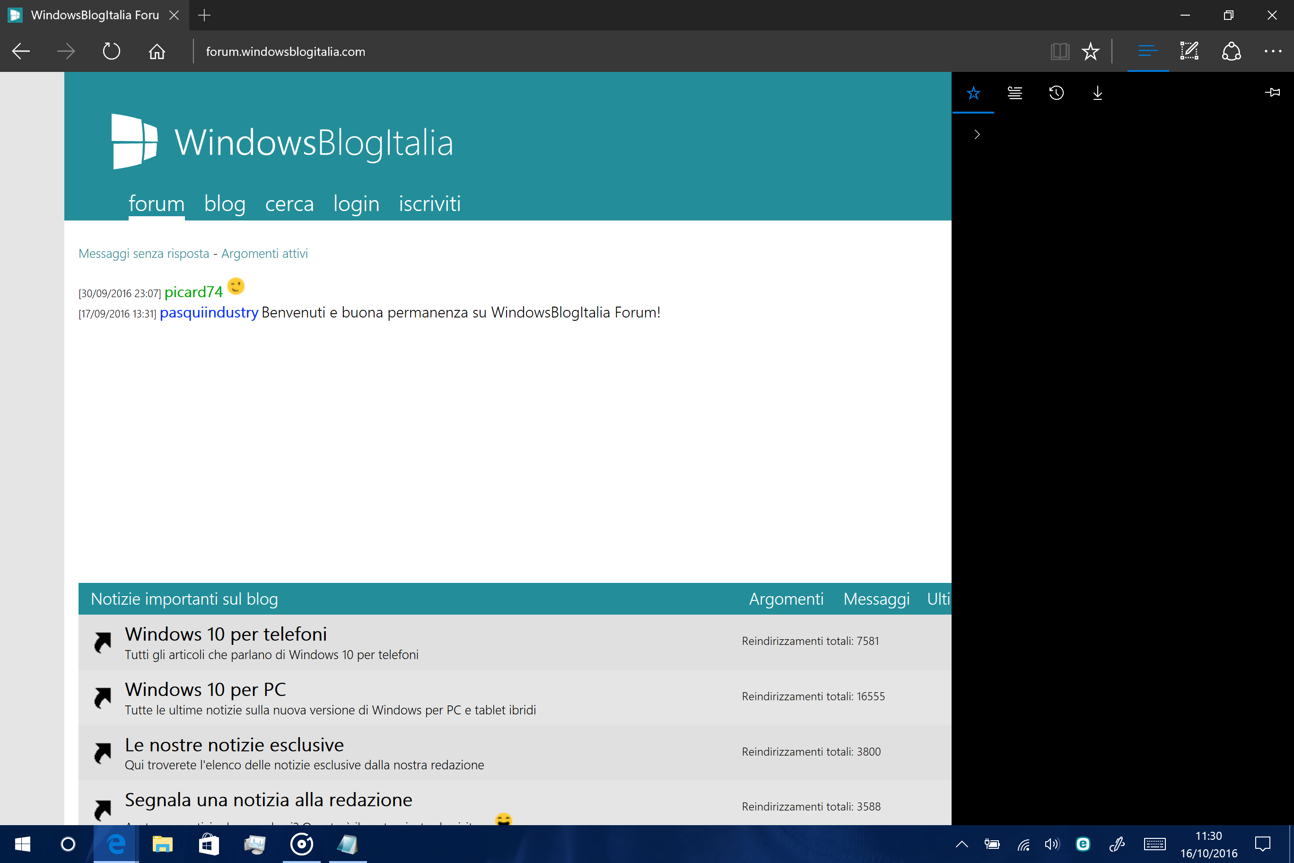The width and height of the screenshot is (1294, 863).
Task: Click the Messaggi column header
Action: pyautogui.click(x=876, y=599)
